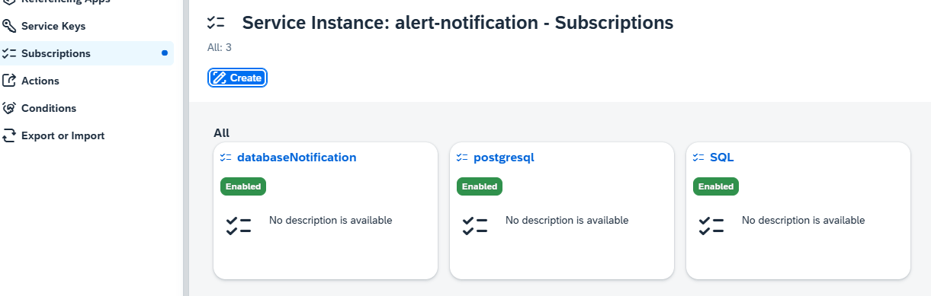Click the pencil icon on Create button
This screenshot has height=296, width=931.
[220, 78]
